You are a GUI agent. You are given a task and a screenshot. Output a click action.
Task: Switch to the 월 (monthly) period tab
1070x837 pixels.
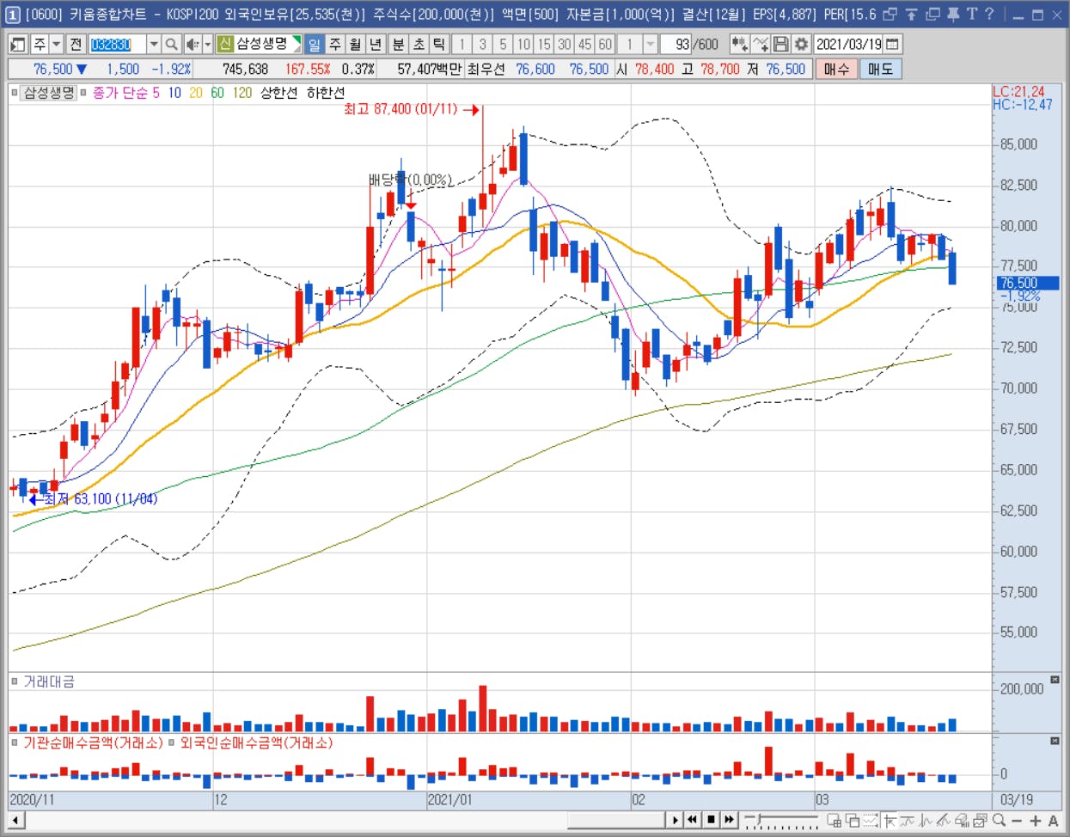click(355, 44)
